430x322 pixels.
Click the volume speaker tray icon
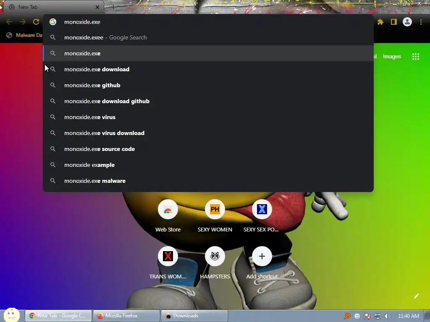[387, 316]
